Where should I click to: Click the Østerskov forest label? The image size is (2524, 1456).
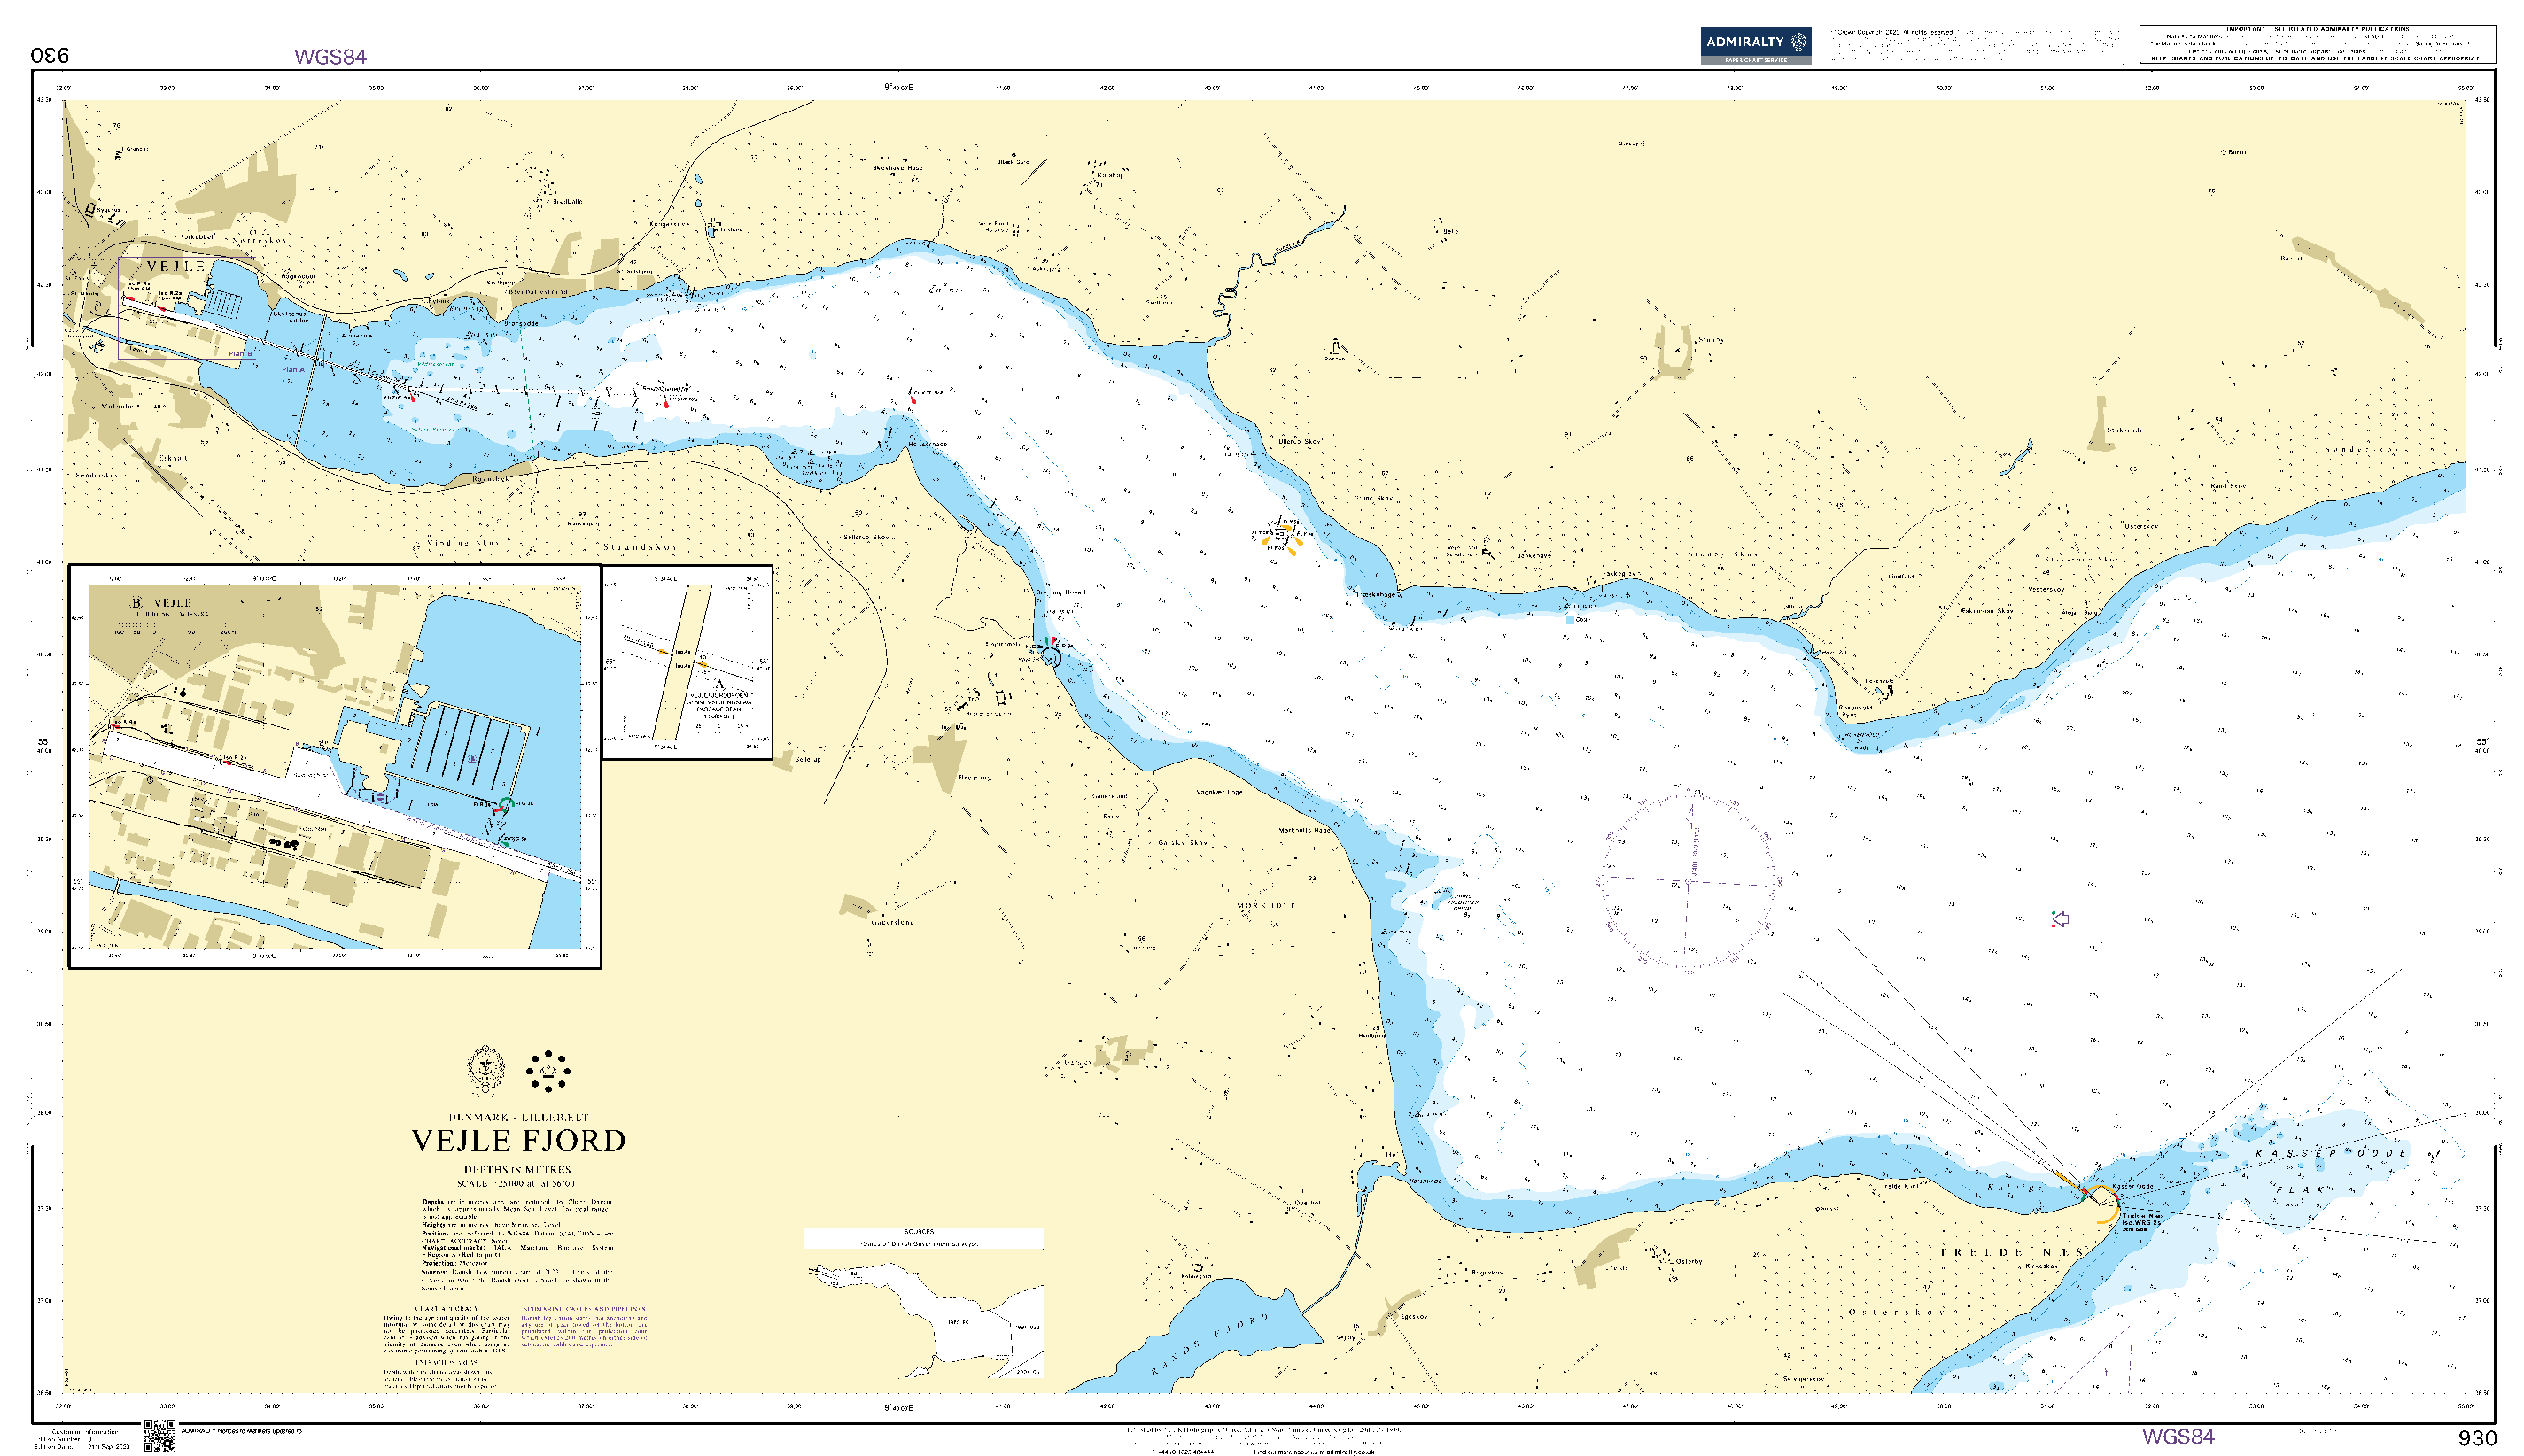pos(1897,1311)
